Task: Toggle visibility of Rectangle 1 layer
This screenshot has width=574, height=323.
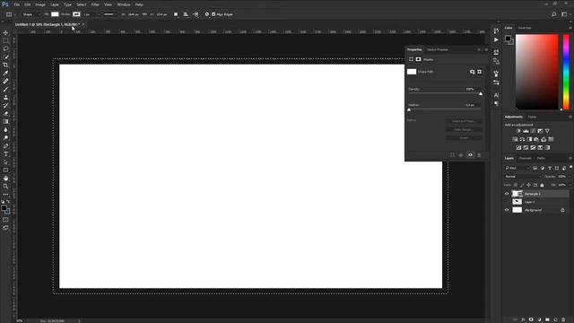Action: click(x=507, y=194)
